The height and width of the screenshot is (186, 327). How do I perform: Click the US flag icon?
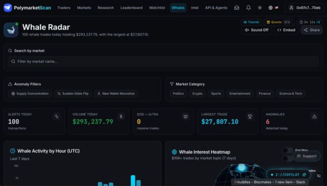tap(277, 8)
